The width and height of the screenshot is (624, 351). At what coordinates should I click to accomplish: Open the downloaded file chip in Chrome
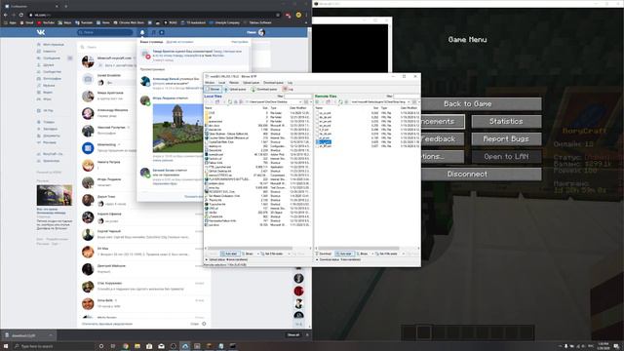pyautogui.click(x=28, y=335)
